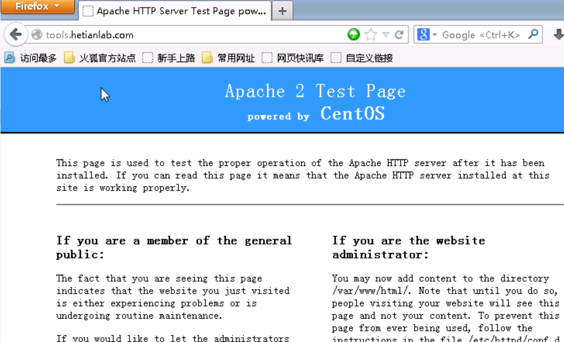Open the 新手上路 bookmark
This screenshot has height=342, width=564.
click(x=168, y=58)
